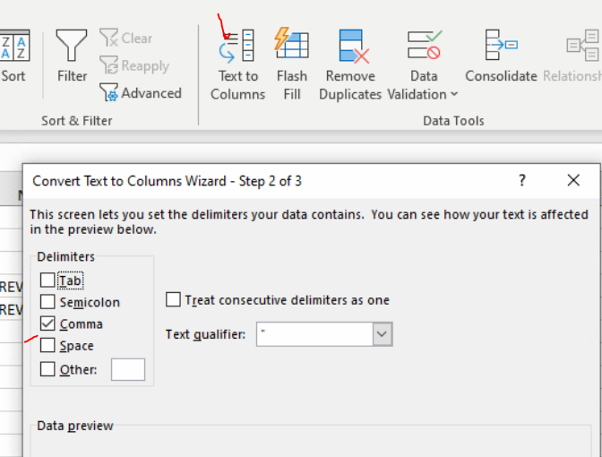Tick the Other delimiter checkbox
Viewport: 602px width, 457px height.
pos(47,368)
